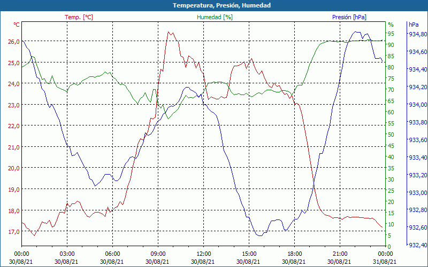Click the 40 humidity axis value
The width and height of the screenshot is (428, 267).
(x=391, y=157)
